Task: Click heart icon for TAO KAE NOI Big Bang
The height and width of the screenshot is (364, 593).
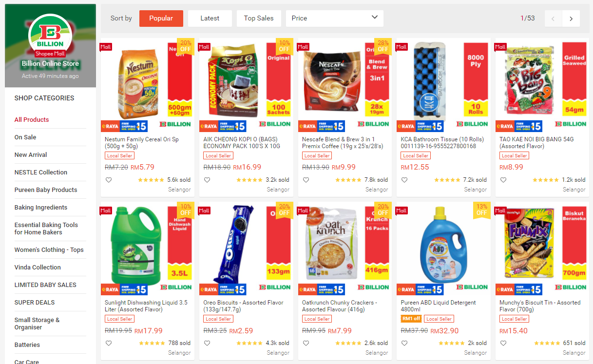Action: tap(503, 180)
